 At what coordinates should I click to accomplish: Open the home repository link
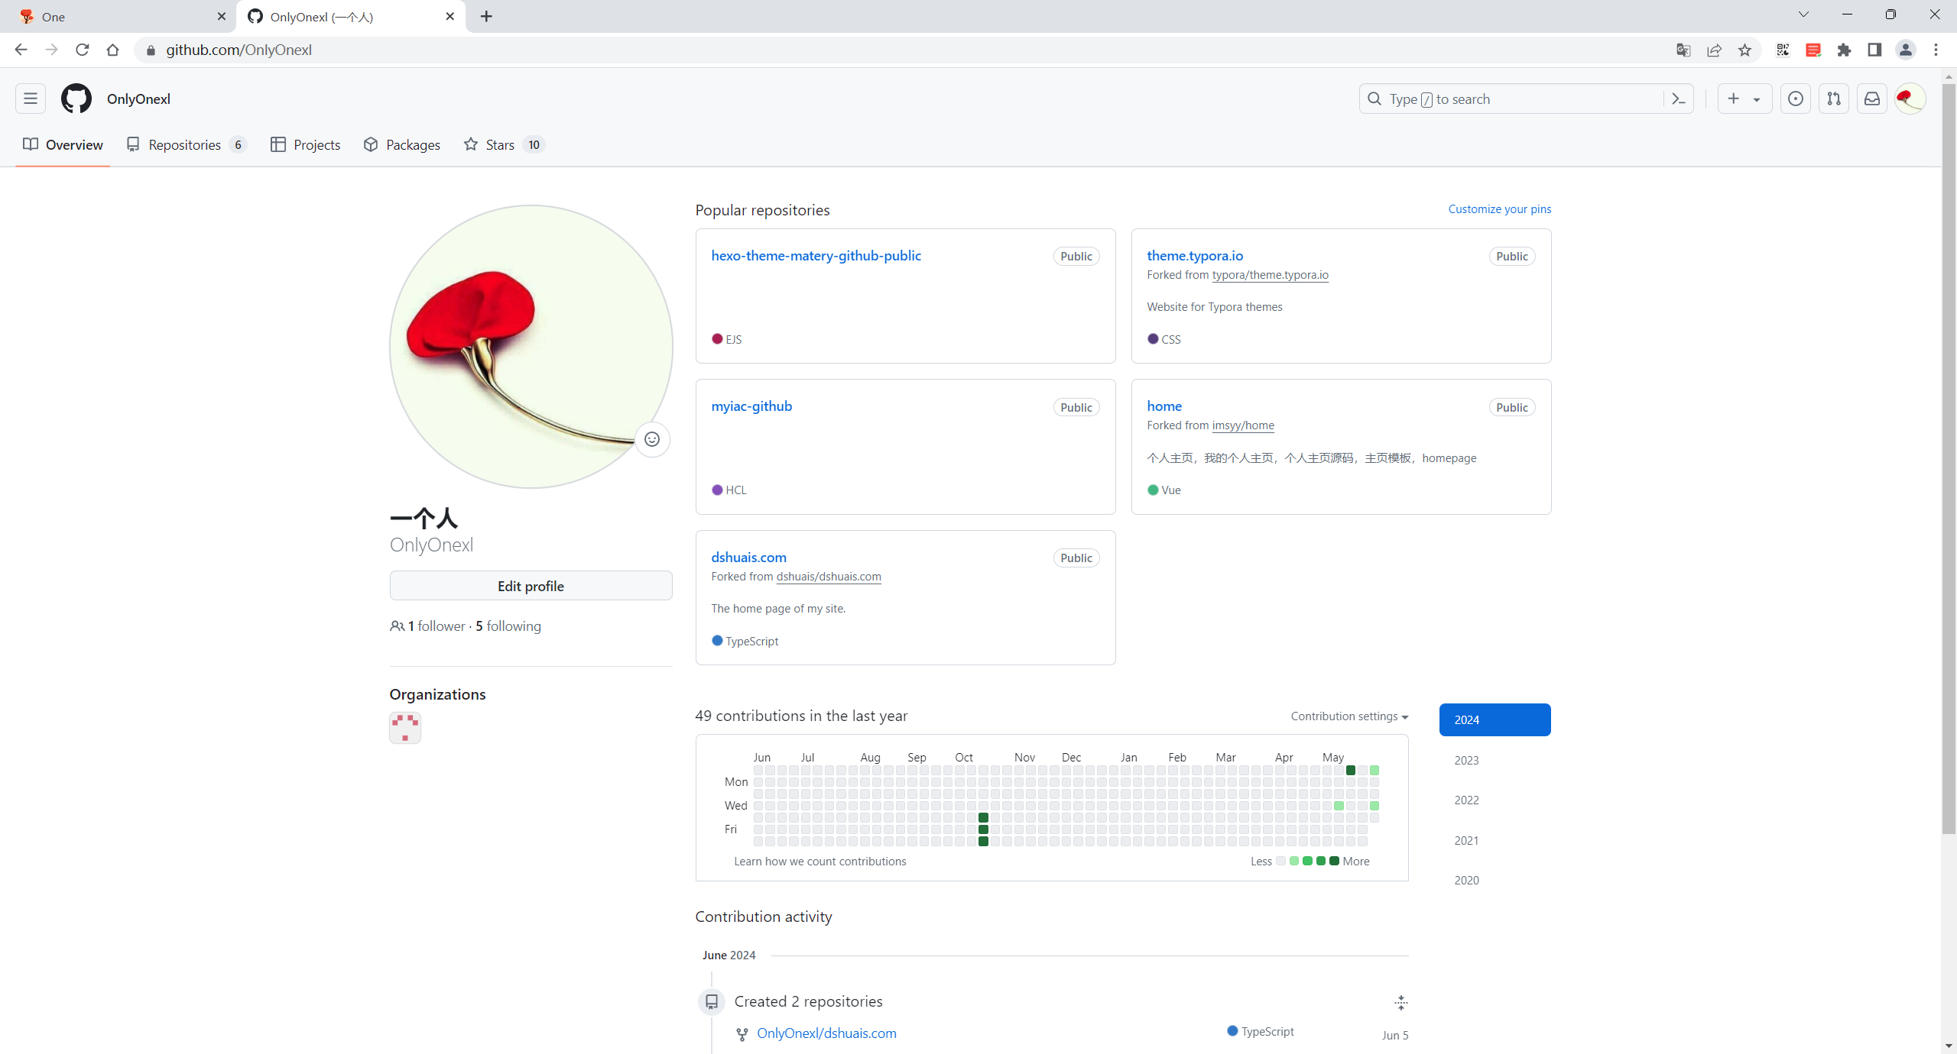pos(1164,406)
